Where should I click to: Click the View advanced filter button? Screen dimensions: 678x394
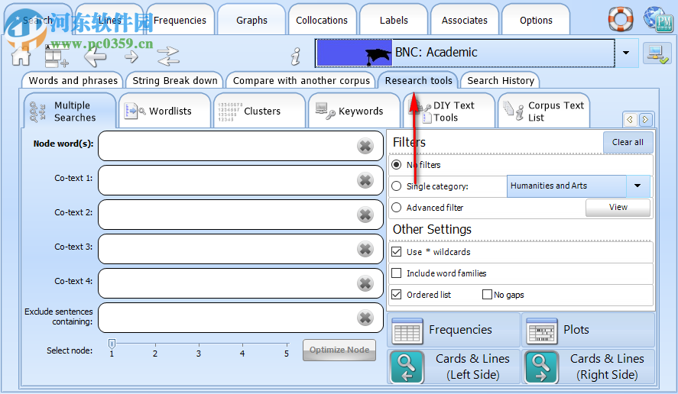618,208
